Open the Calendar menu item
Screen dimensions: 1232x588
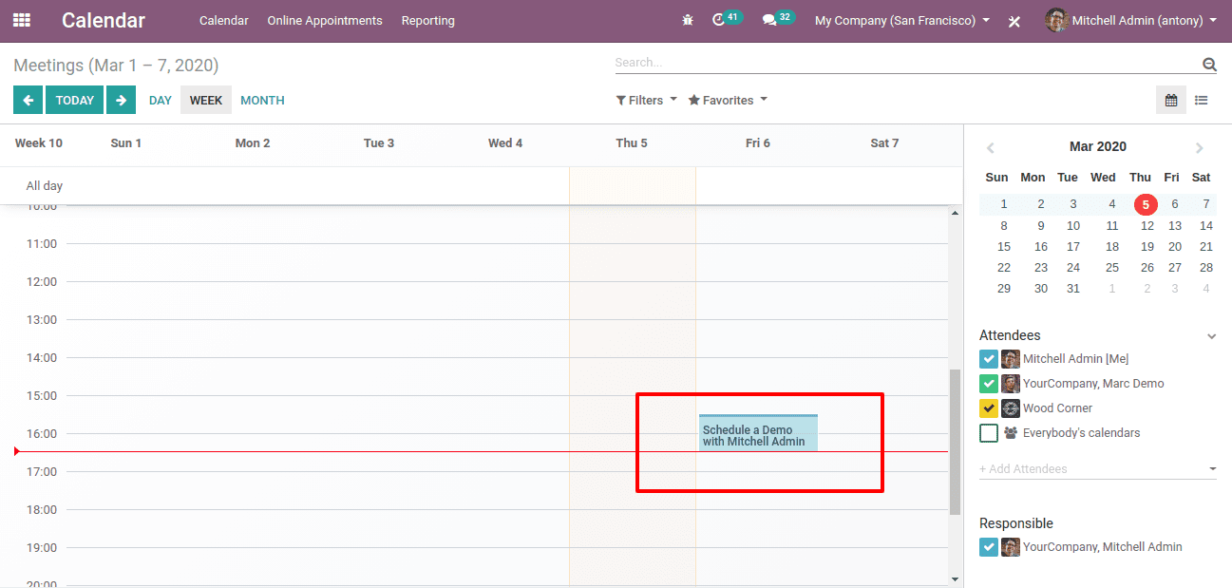[224, 20]
